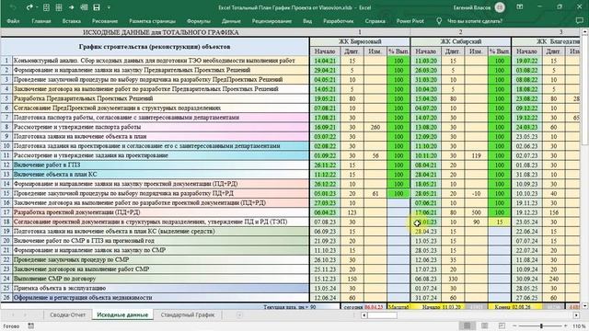Image resolution: width=589 pixels, height=331 pixels.
Task: Switch to the Стандартный График sheet tab
Action: (x=188, y=314)
